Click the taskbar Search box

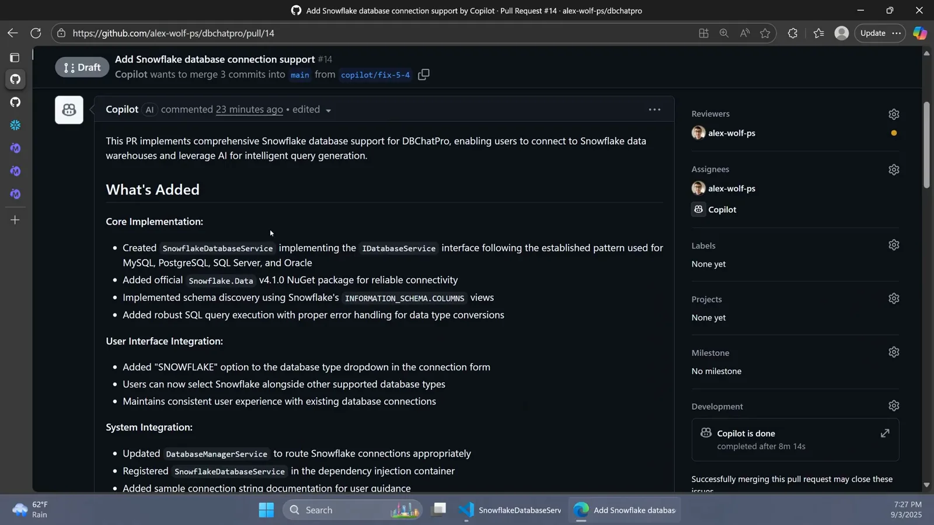[x=353, y=510]
